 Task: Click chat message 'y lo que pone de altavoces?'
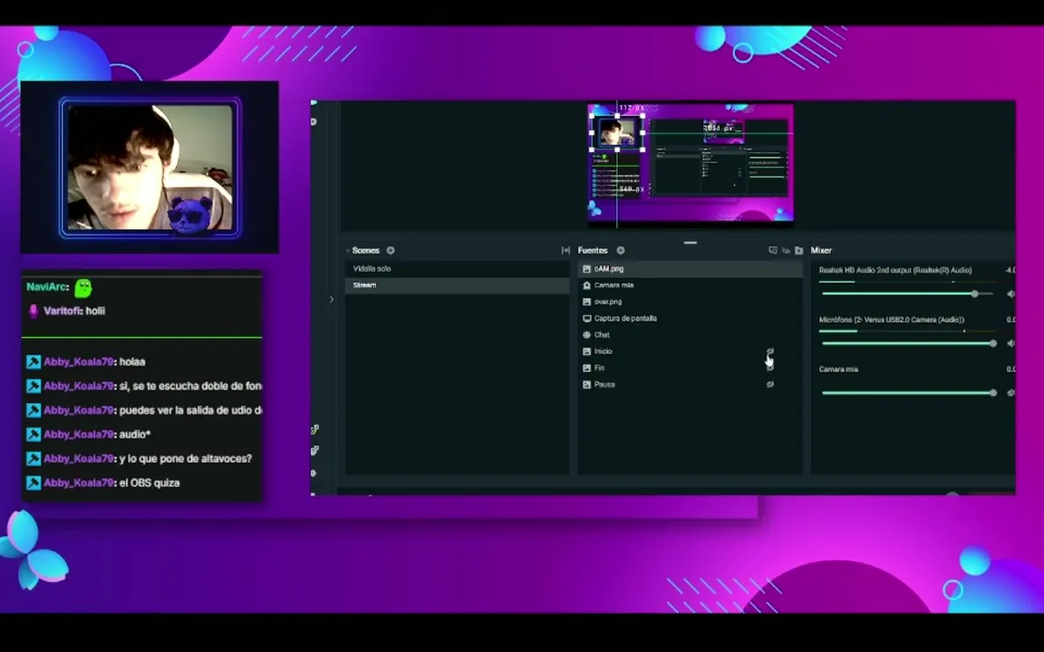tap(186, 458)
